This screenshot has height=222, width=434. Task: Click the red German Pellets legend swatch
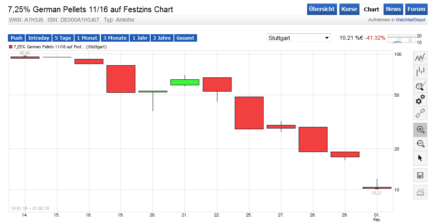[11, 47]
